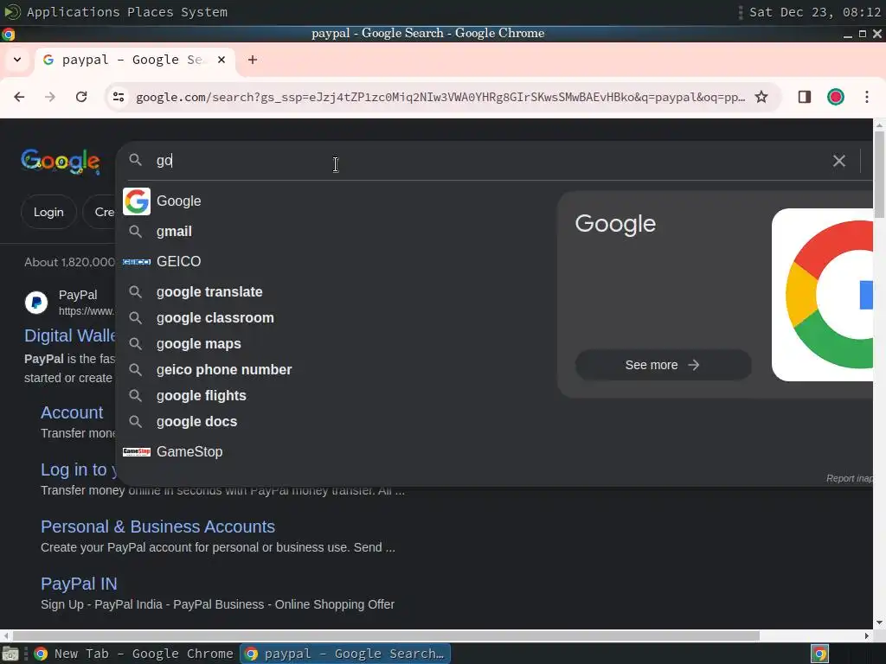This screenshot has width=886, height=664.
Task: Click the vertical page scrollbar thumb
Action: 879,174
